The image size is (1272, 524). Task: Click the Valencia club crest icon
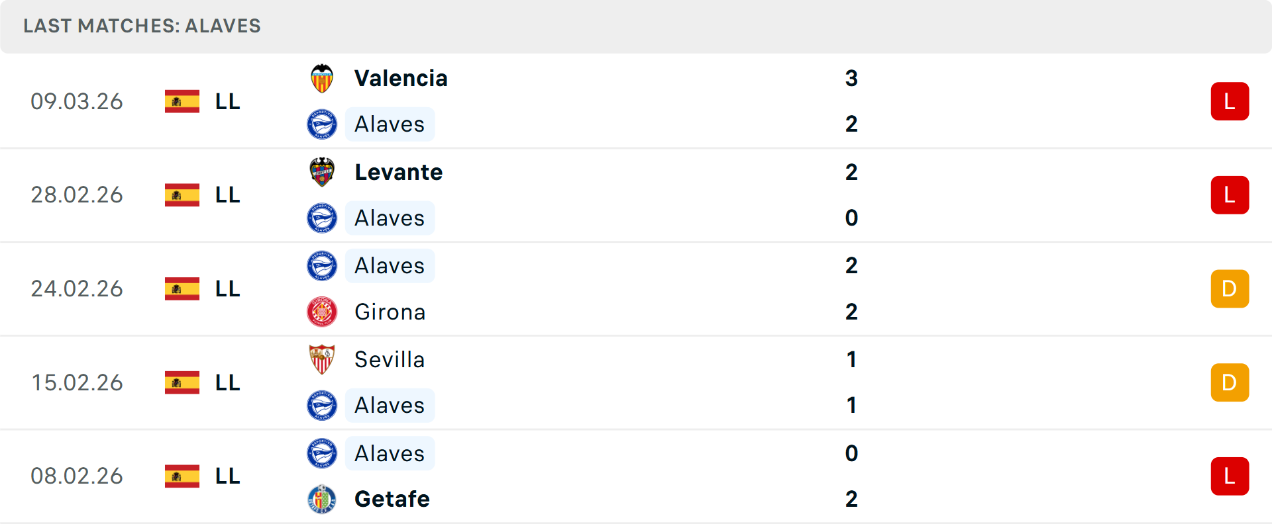pos(322,79)
